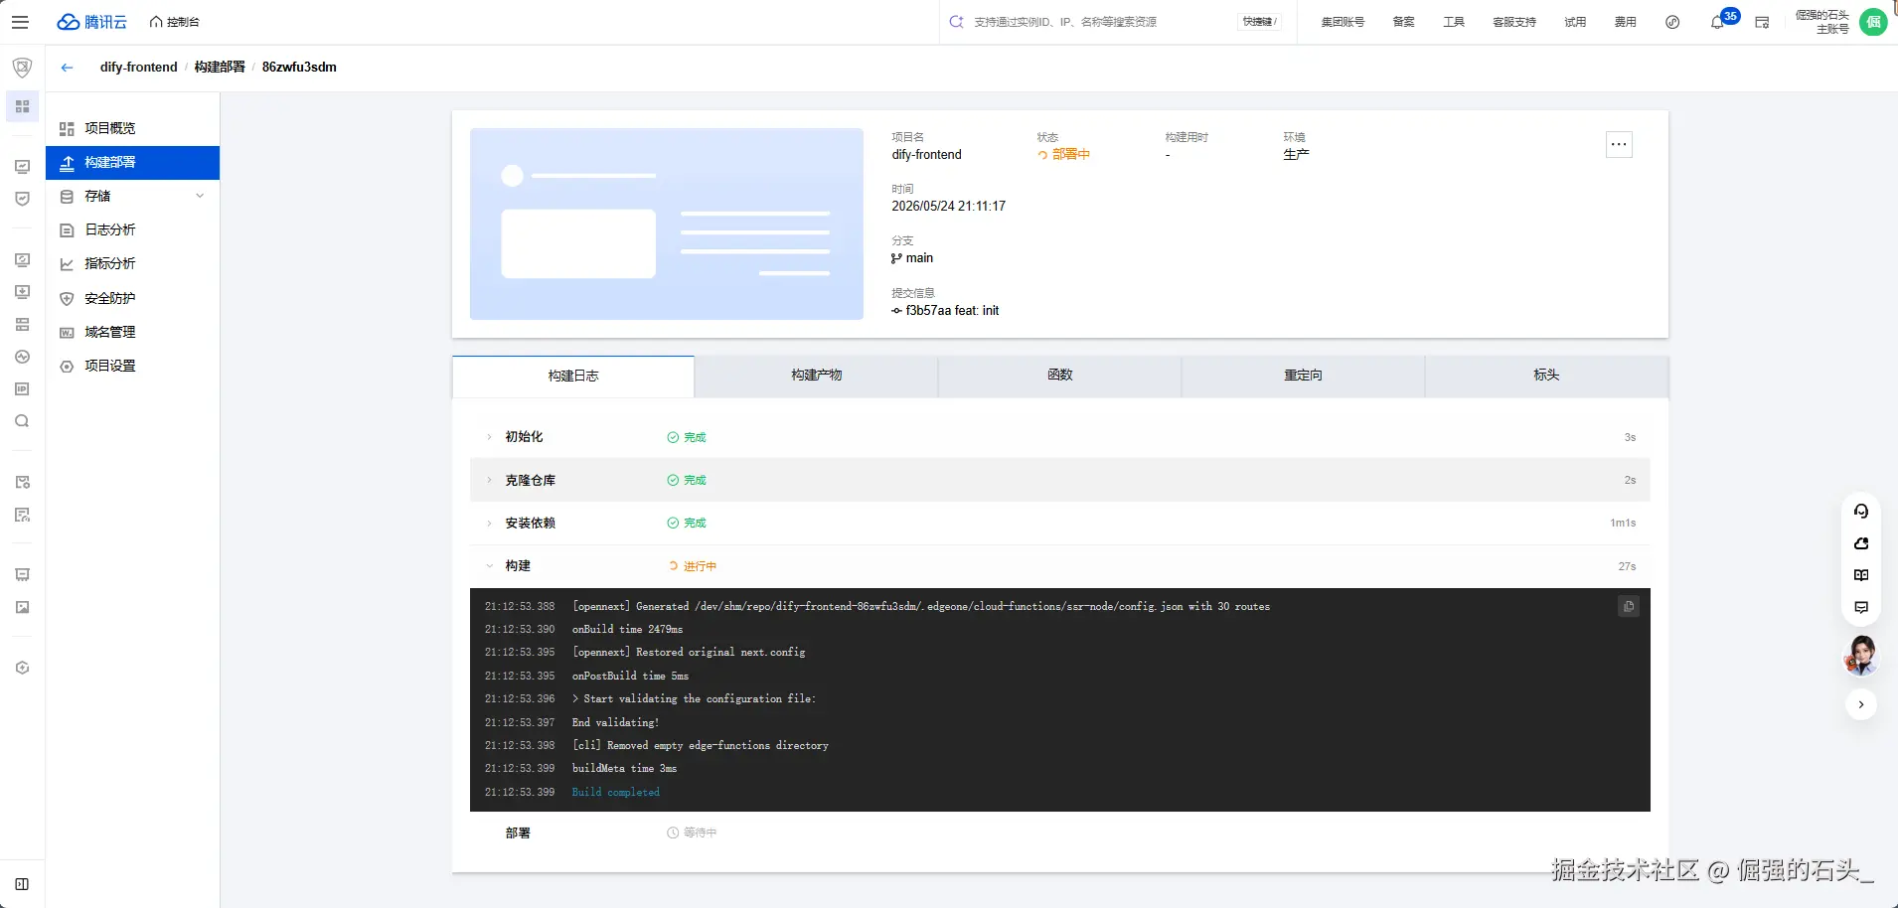This screenshot has width=1898, height=908.
Task: Select 构建部署 sidebar item
Action: click(x=132, y=163)
